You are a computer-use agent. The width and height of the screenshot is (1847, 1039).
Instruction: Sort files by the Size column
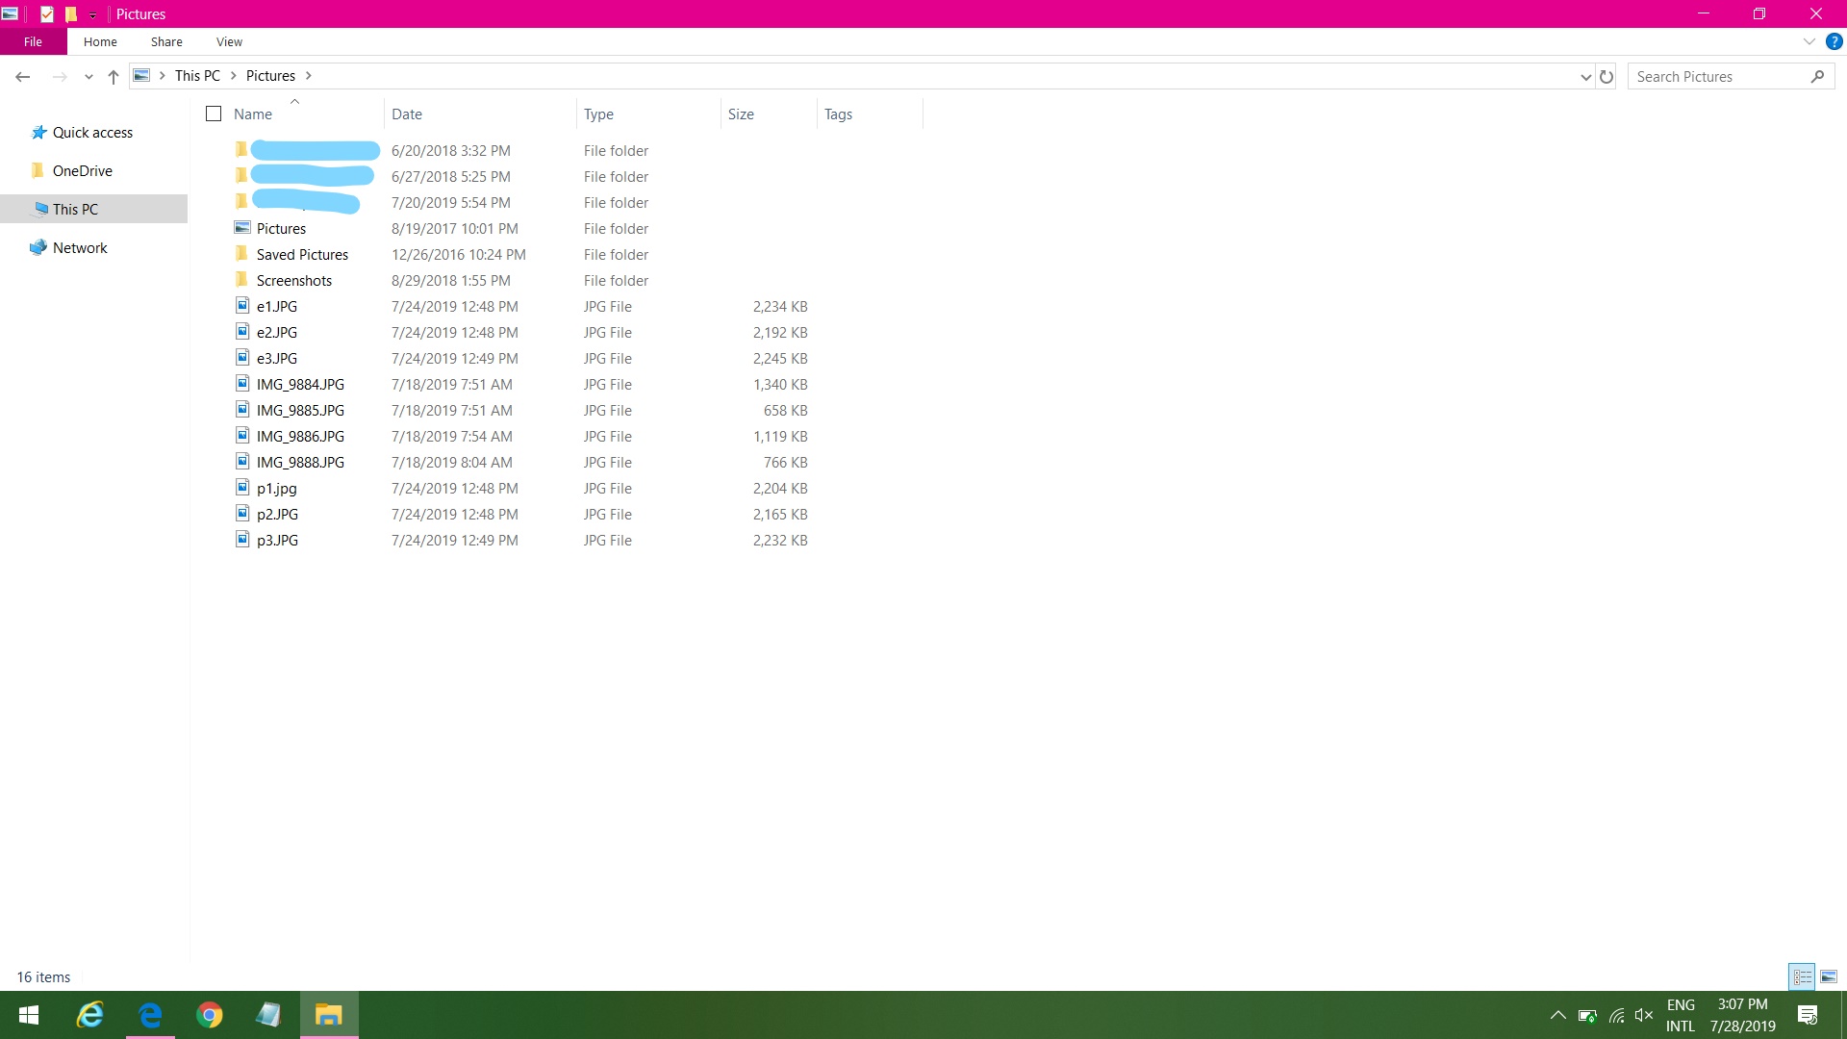point(741,114)
